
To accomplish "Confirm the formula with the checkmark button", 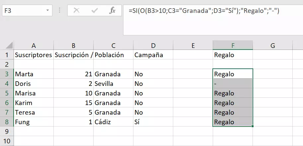I will point(95,11).
